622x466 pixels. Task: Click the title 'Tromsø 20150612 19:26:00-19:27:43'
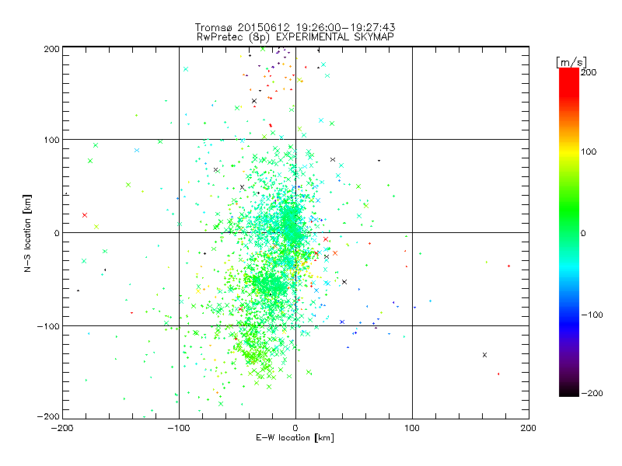295,27
